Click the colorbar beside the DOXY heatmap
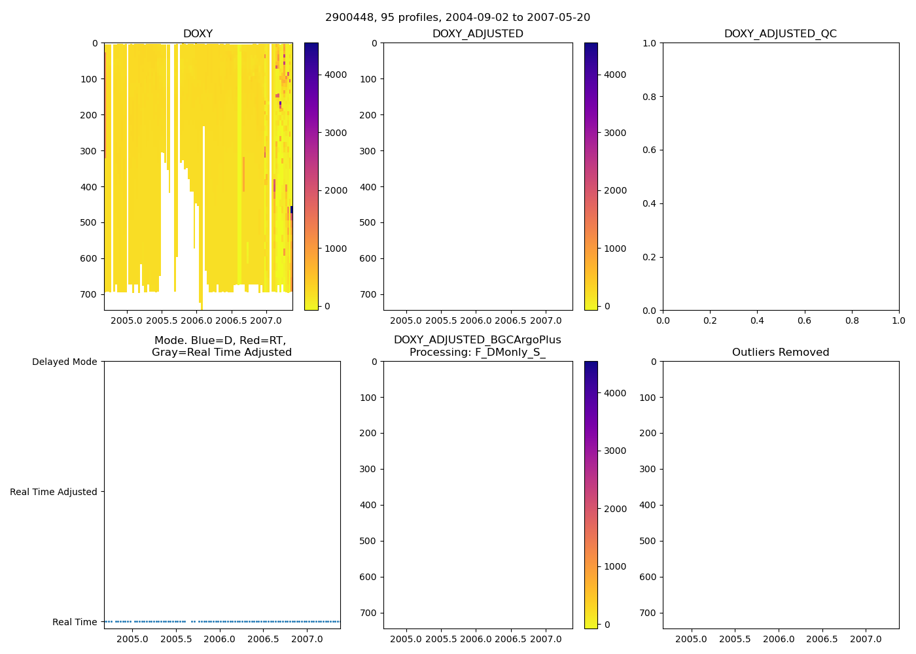The height and width of the screenshot is (654, 916). [311, 177]
